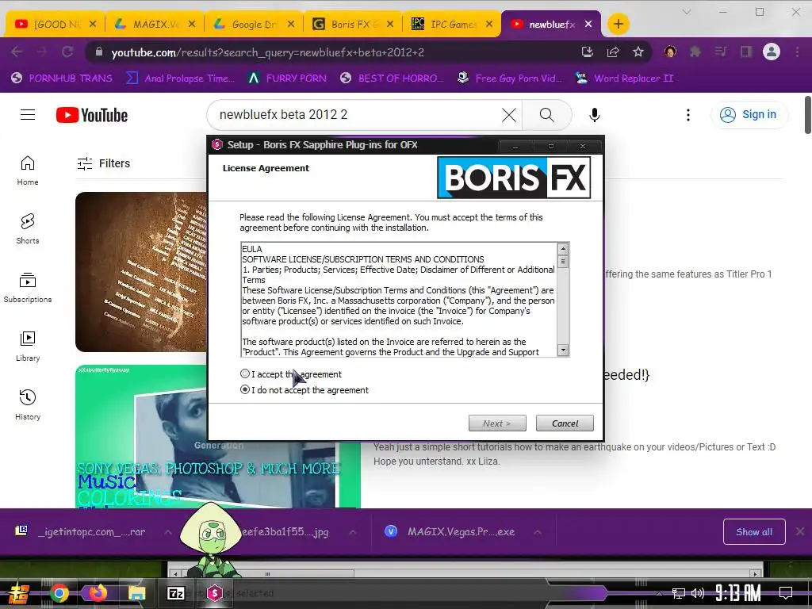The width and height of the screenshot is (812, 609).
Task: Open _igetintopc.com_....rar download item
Action: (80, 532)
